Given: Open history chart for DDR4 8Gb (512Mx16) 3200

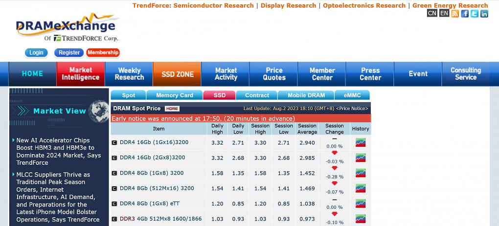Looking at the screenshot, I should (361, 188).
